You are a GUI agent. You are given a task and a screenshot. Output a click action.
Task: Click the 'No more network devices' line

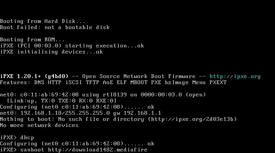pos(39,125)
